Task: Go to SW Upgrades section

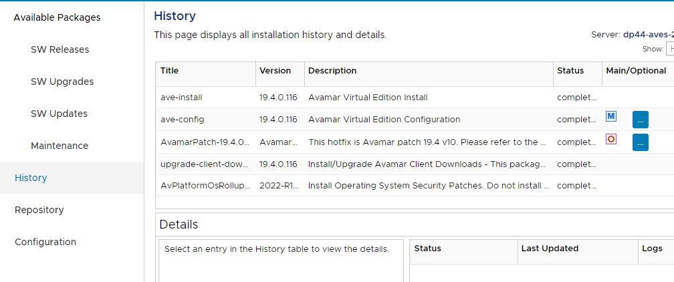Action: pos(62,82)
